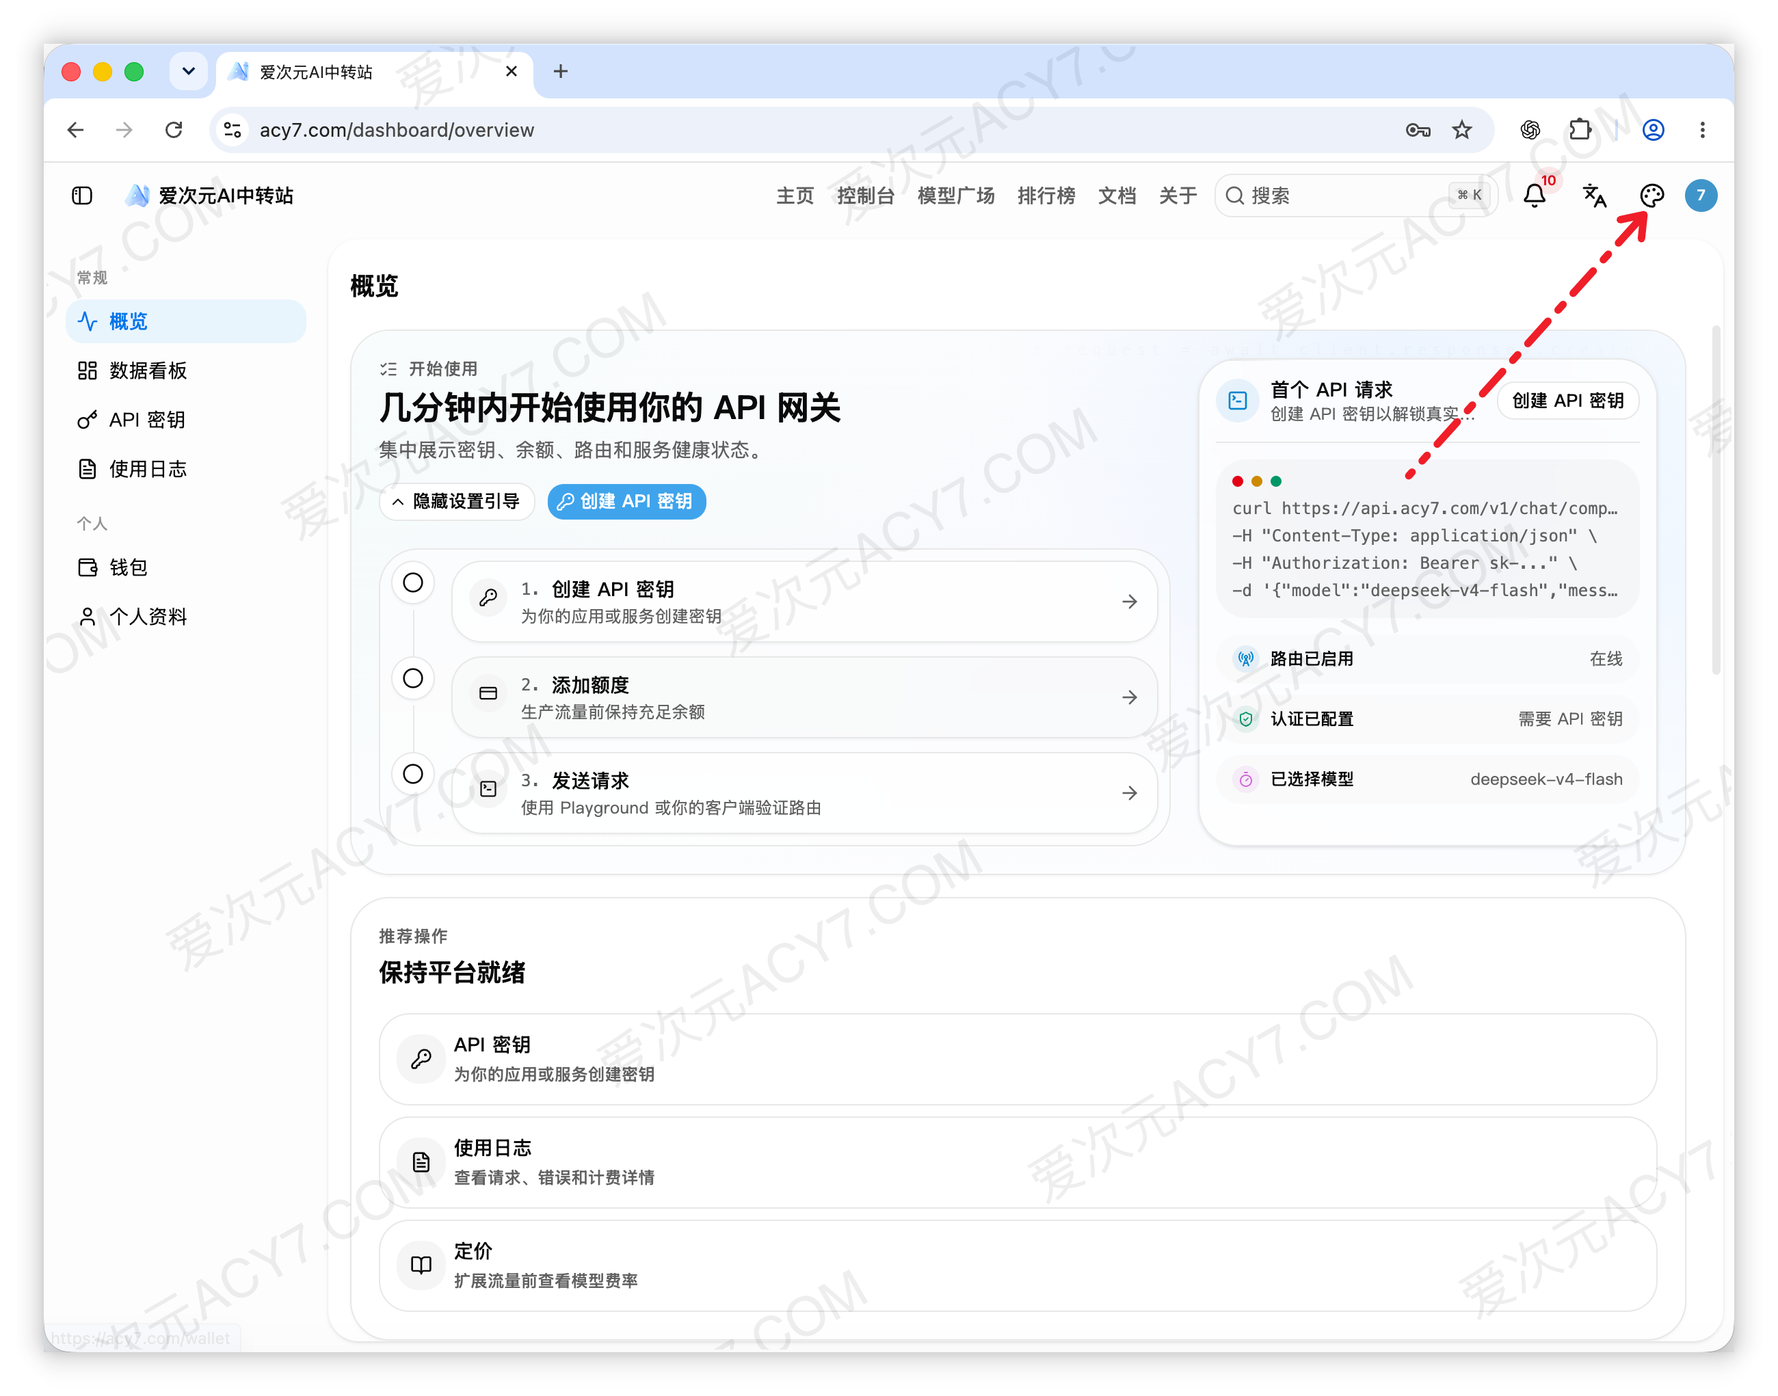Open step 1. 创建 API 密钥 row
Viewport: 1778px width, 1396px height.
804,602
